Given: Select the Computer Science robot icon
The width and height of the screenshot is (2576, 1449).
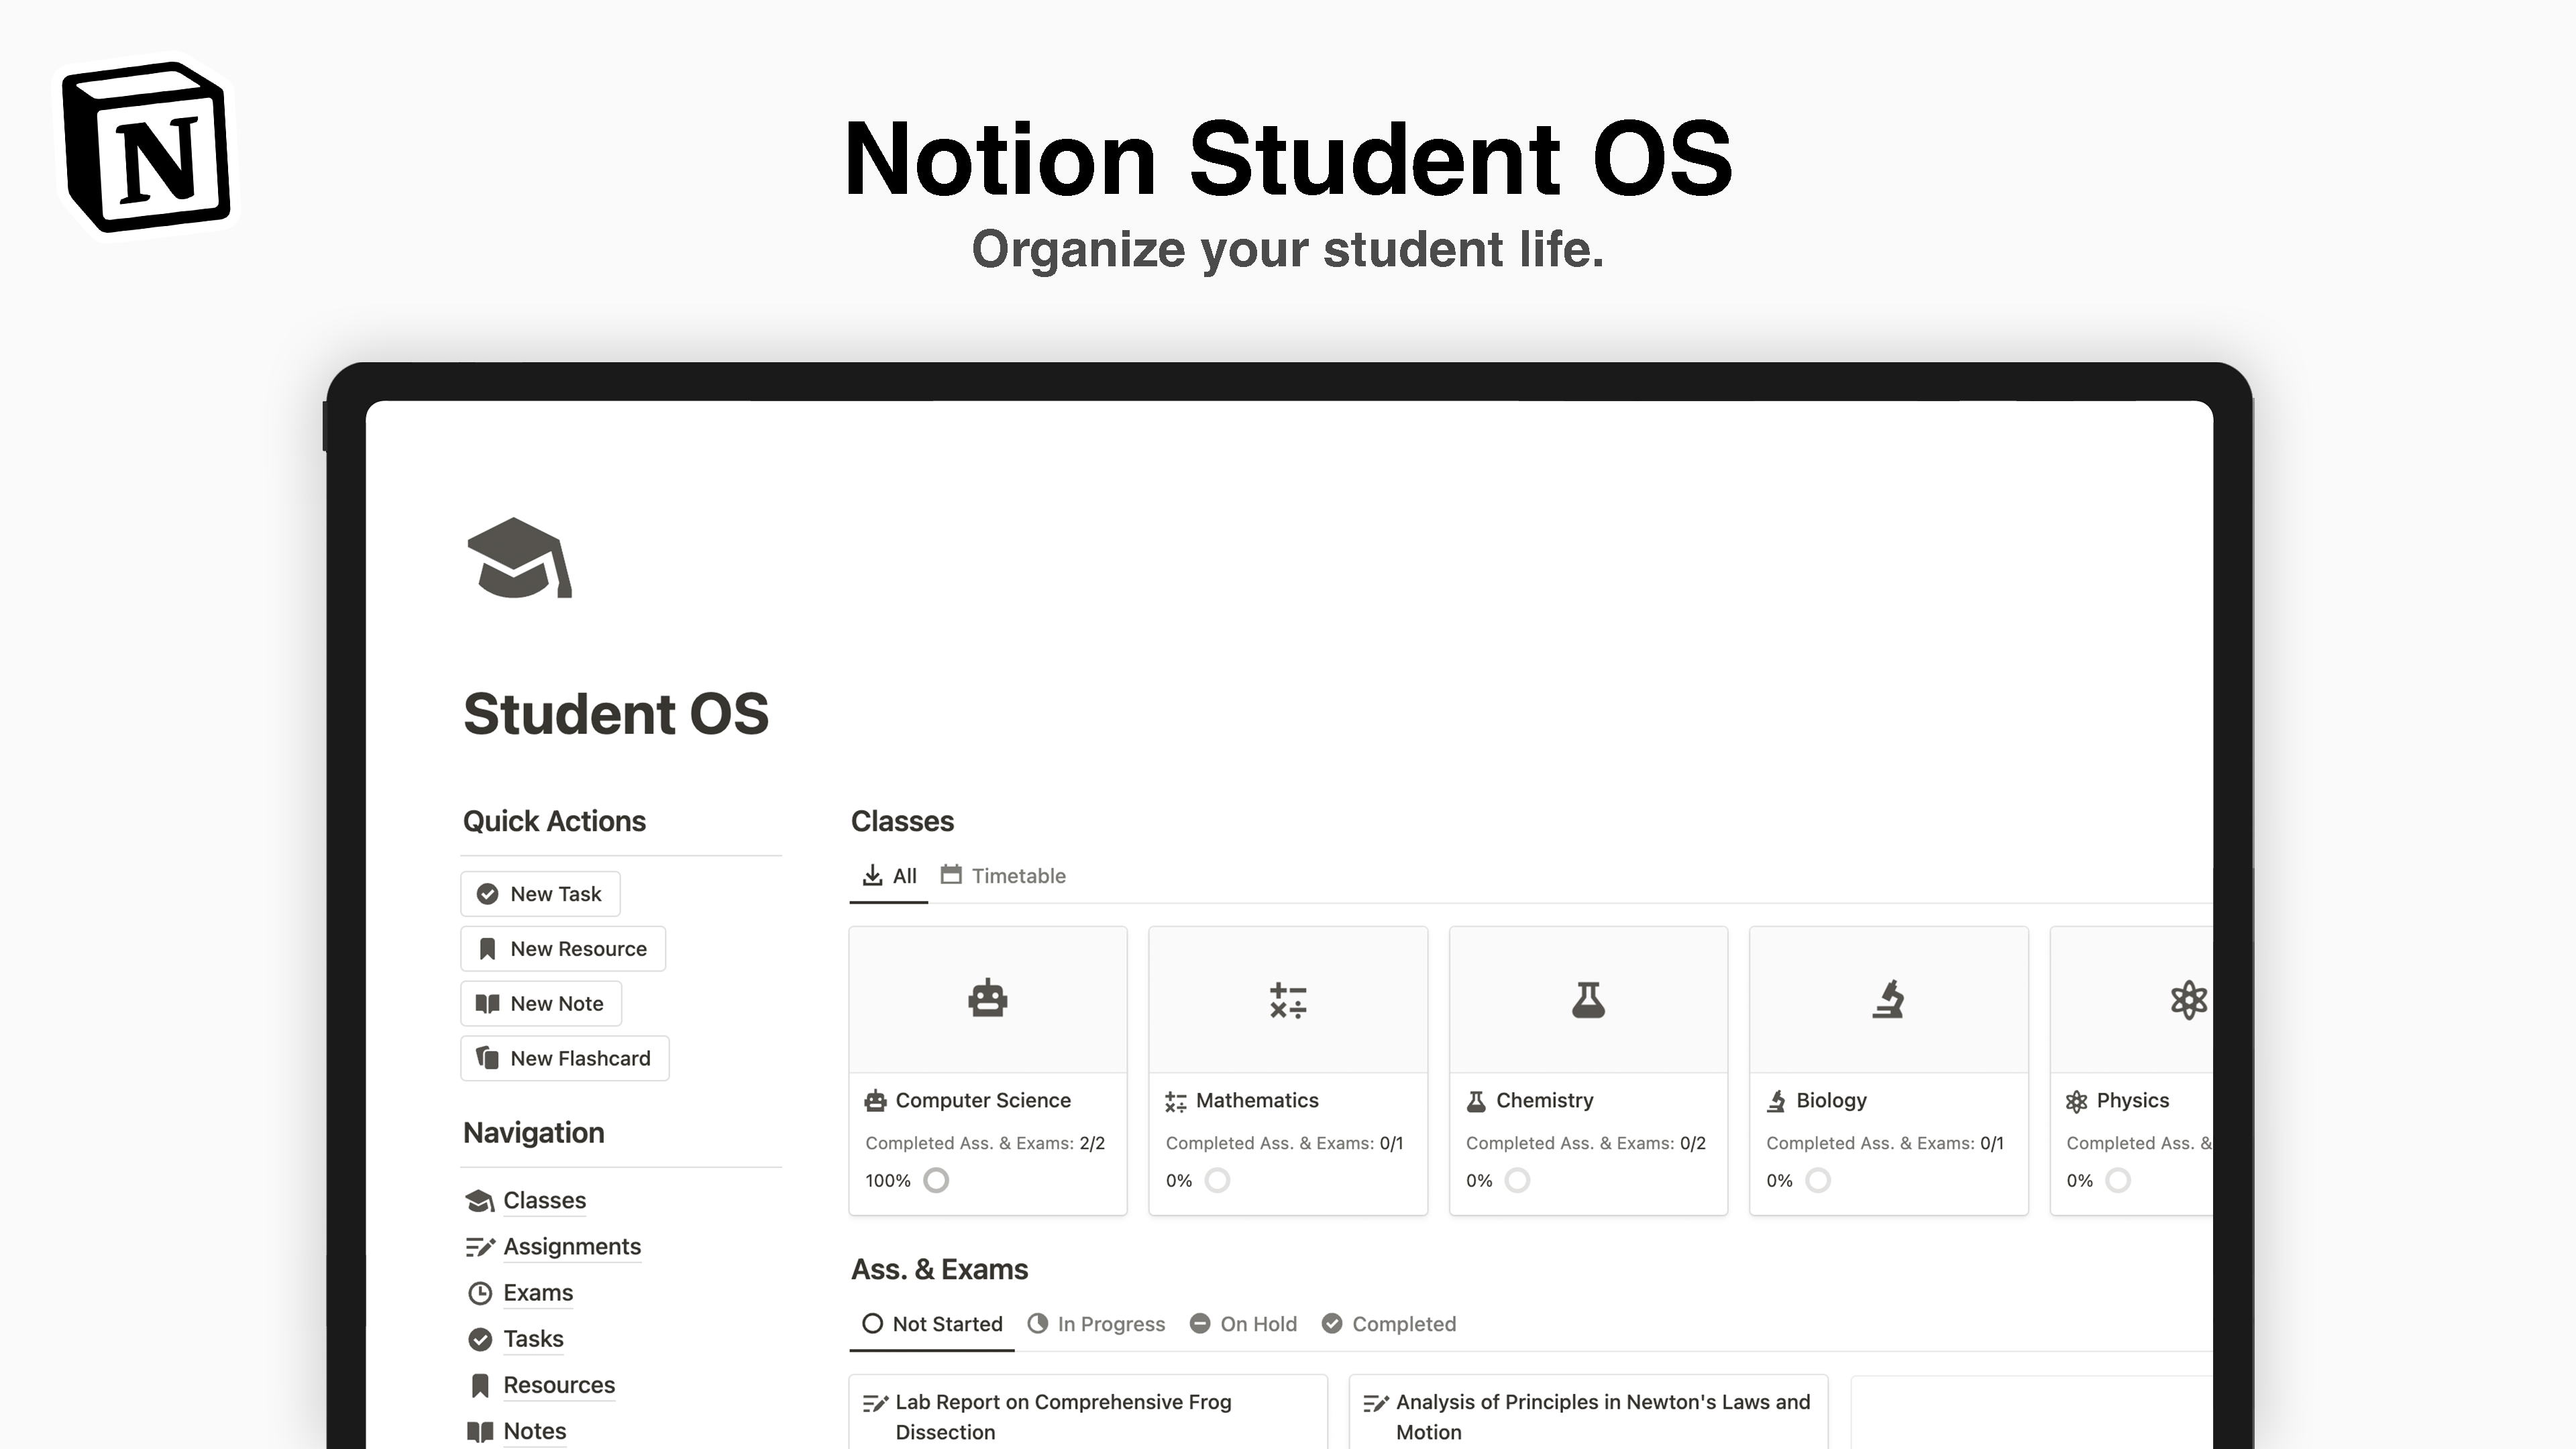Looking at the screenshot, I should [987, 998].
